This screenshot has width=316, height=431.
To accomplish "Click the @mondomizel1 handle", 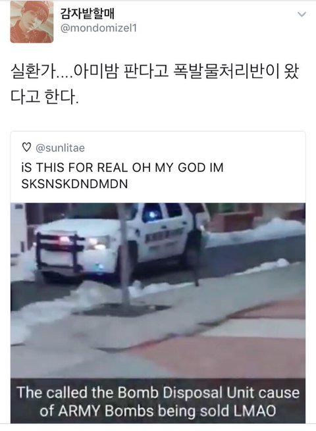I will click(99, 28).
